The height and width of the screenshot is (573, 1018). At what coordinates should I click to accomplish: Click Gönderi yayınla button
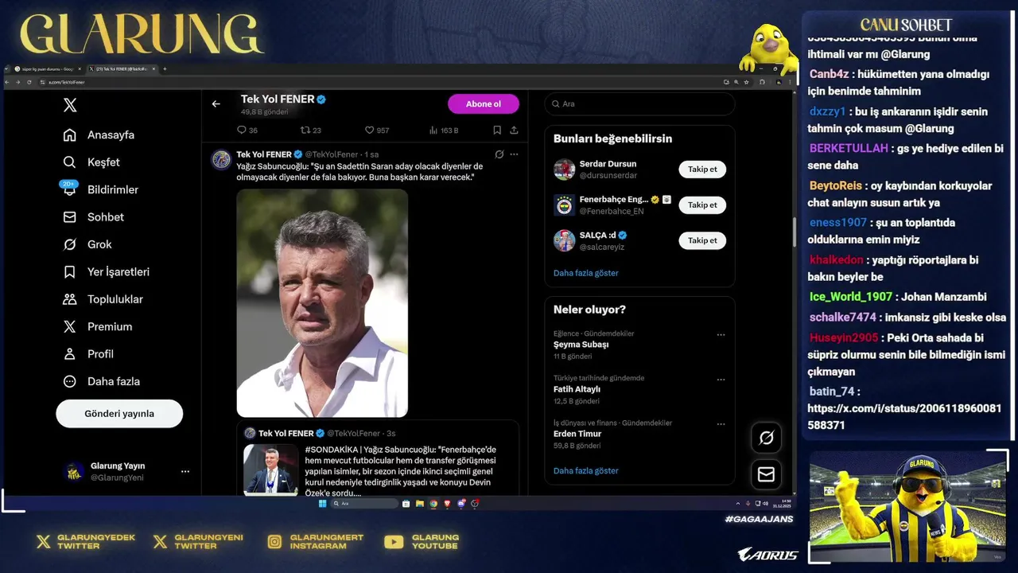point(119,414)
